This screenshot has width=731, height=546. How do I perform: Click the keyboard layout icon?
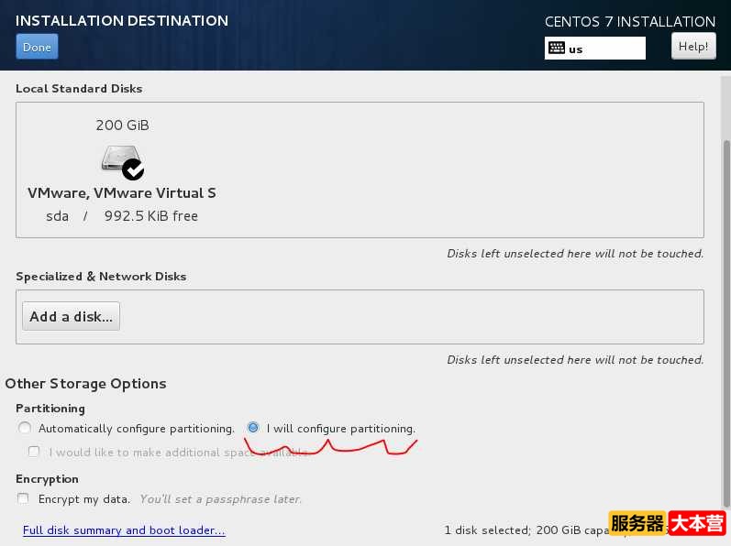[x=556, y=48]
